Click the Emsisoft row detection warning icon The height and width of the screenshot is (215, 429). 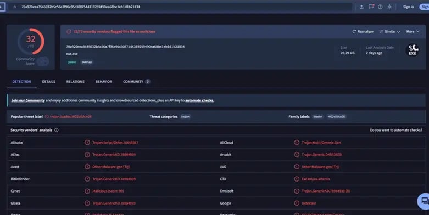(297, 191)
